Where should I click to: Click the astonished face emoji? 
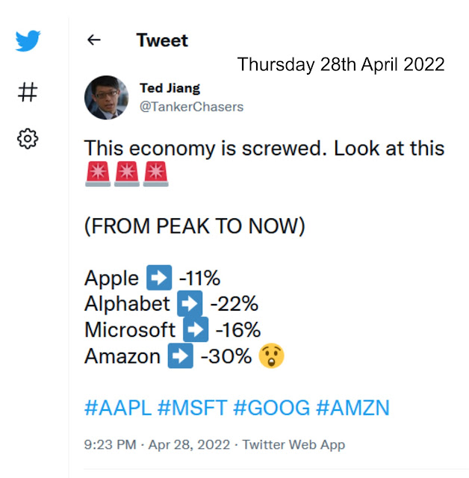pos(271,356)
